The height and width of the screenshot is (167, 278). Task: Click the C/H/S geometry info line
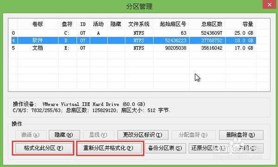pyautogui.click(x=91, y=110)
